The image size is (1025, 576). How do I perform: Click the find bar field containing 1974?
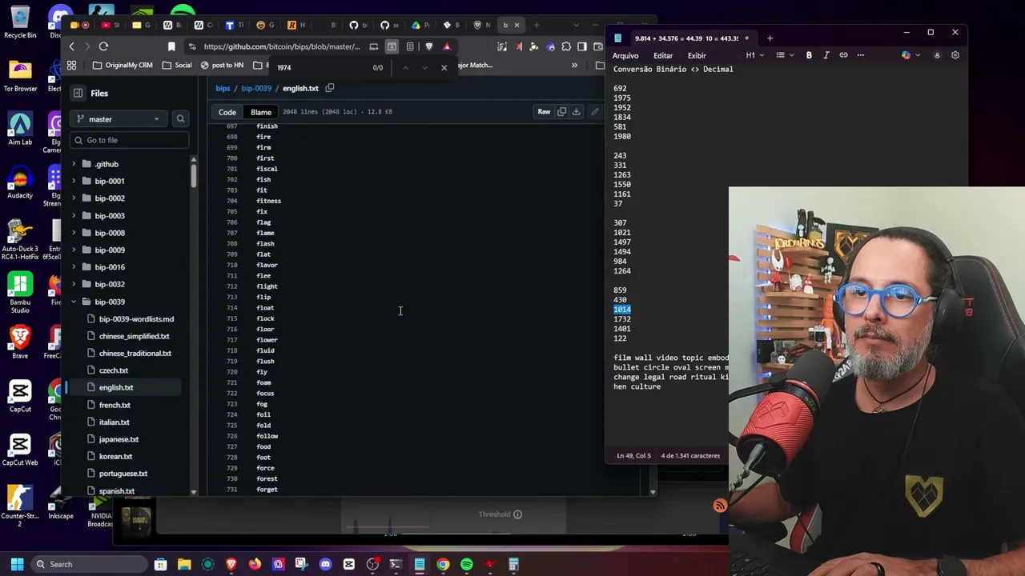(x=320, y=68)
